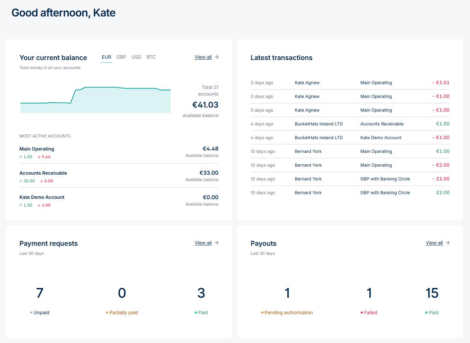Click the £2.00 incoming GBP transaction amount
470x343 pixels.
pos(443,192)
